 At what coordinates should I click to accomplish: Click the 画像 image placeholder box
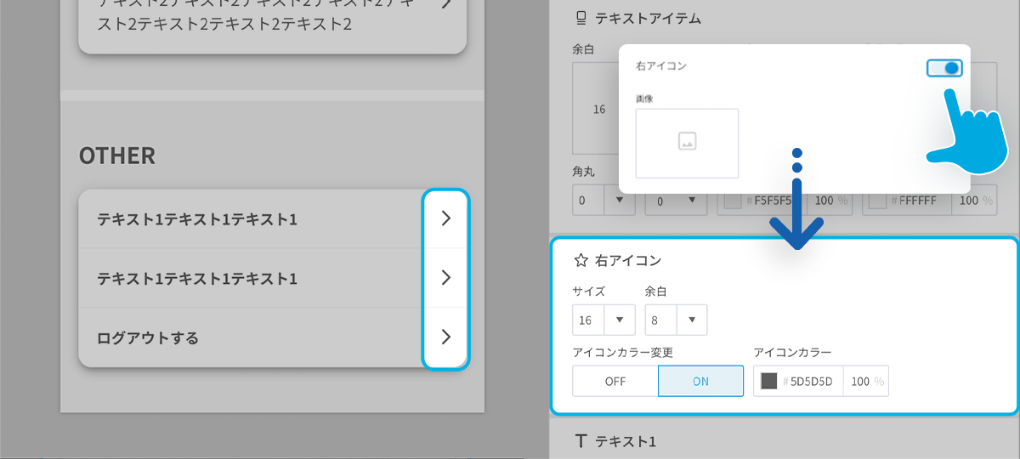[x=687, y=143]
